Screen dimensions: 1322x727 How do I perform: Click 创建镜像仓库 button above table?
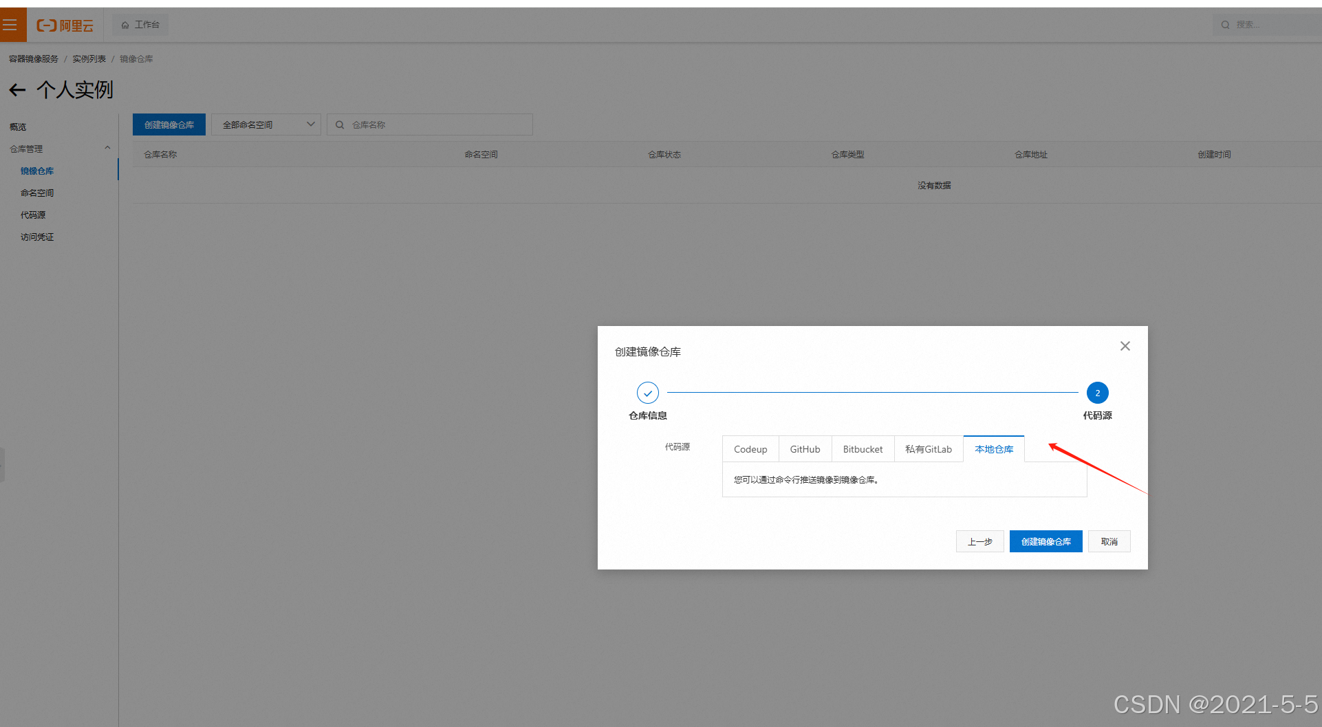point(169,124)
